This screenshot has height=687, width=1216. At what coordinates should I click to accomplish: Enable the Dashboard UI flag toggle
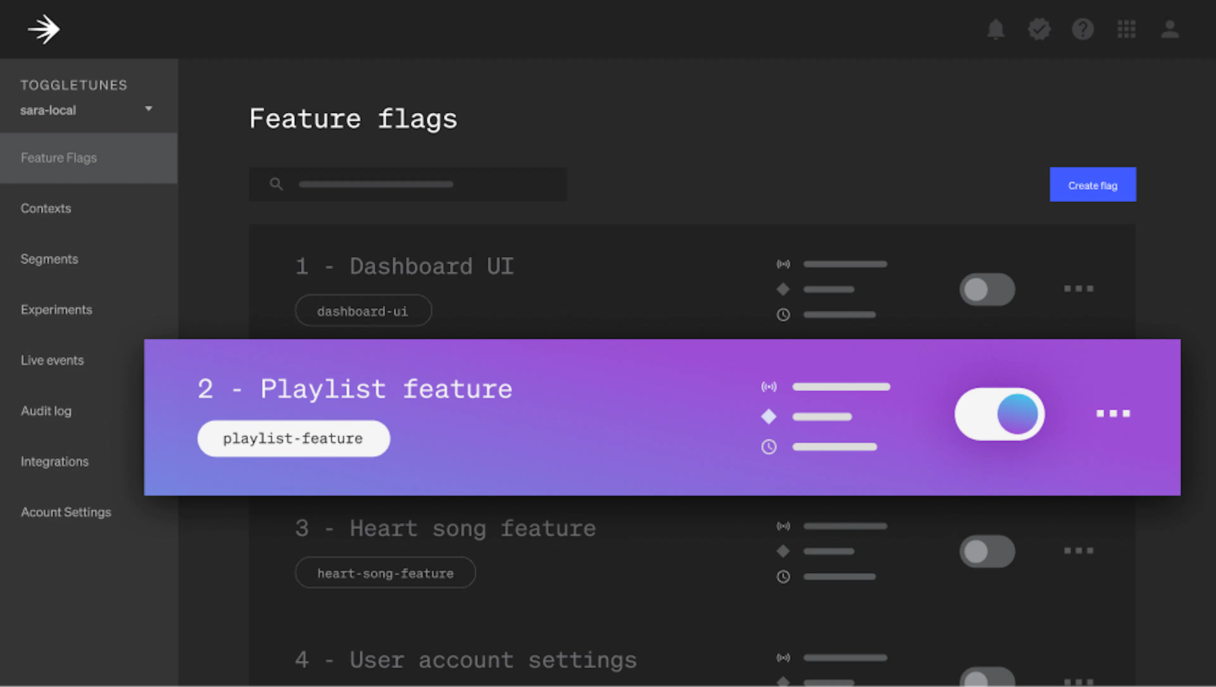987,289
